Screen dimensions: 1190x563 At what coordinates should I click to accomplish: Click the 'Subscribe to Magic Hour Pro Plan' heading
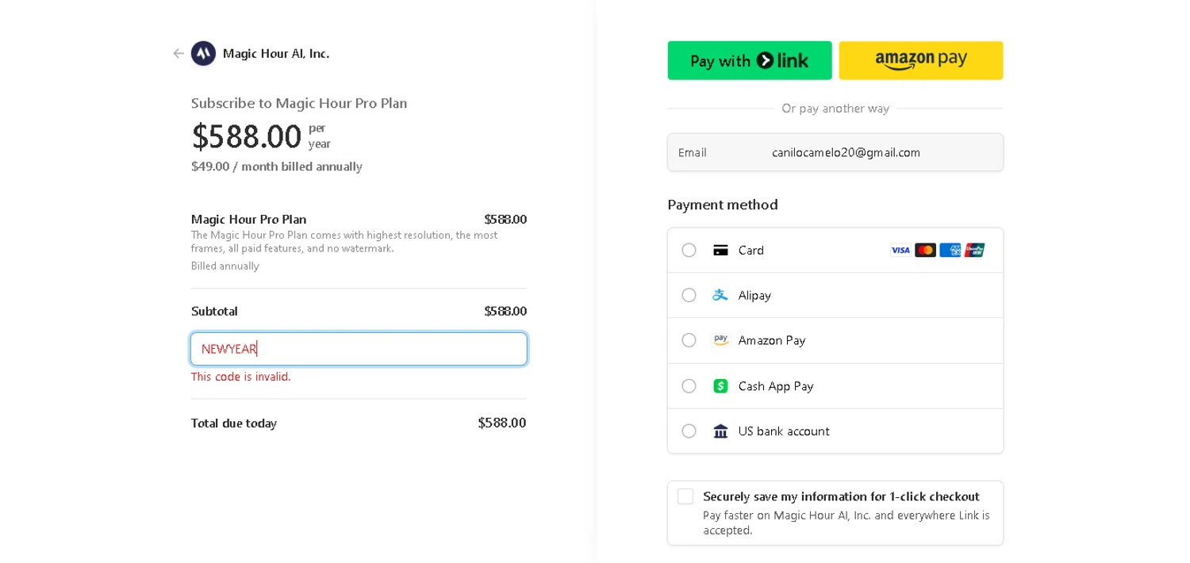(x=299, y=103)
